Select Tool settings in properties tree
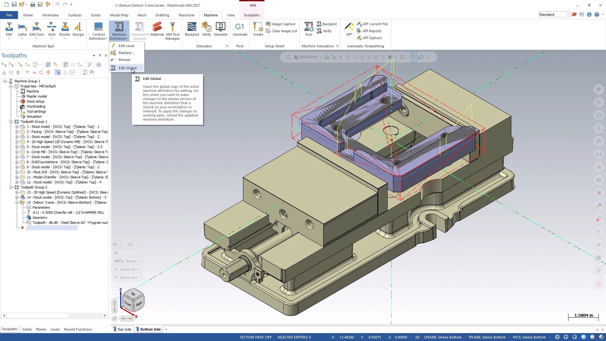This screenshot has height=341, width=606. tap(36, 111)
